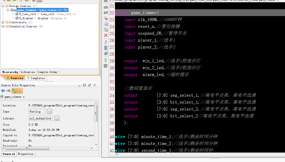Click the properties panel horizontal scrollbar
The height and width of the screenshot is (162, 285).
[27, 148]
